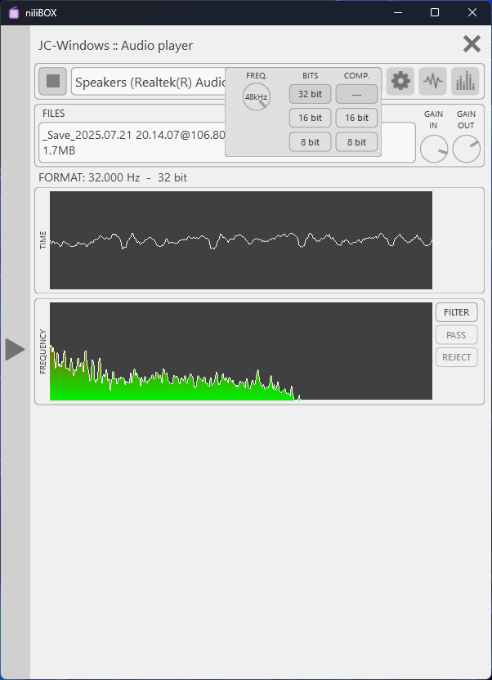This screenshot has height=680, width=492.
Task: Enable the FILTER button
Action: tap(457, 312)
